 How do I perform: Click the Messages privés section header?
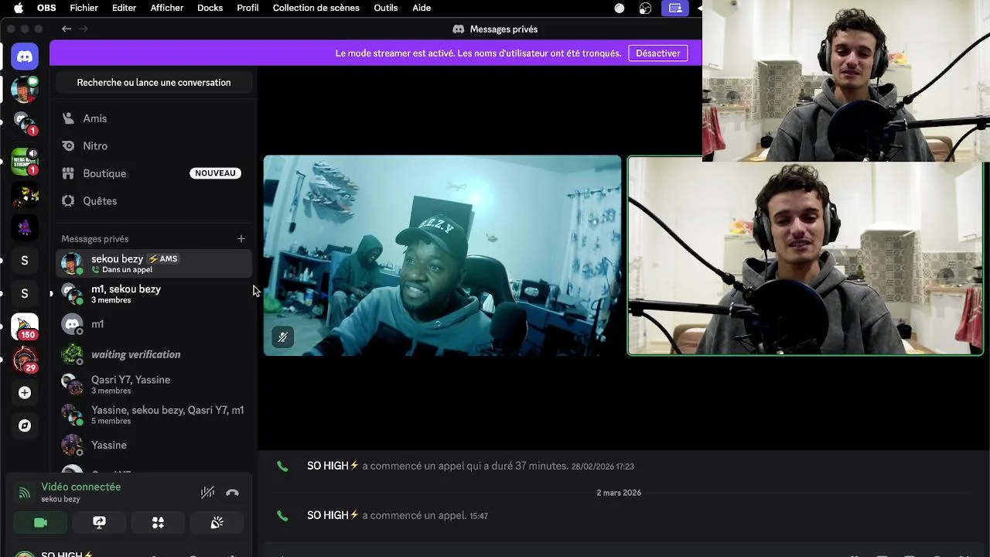coord(95,239)
